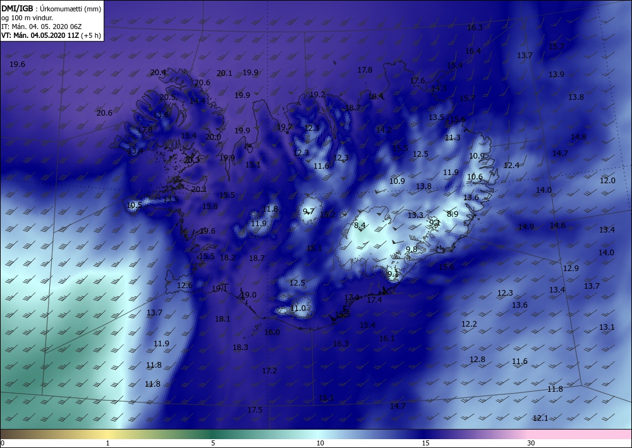The width and height of the screenshot is (632, 448).
Task: Click the 20.0 map value
Action: tap(213, 137)
